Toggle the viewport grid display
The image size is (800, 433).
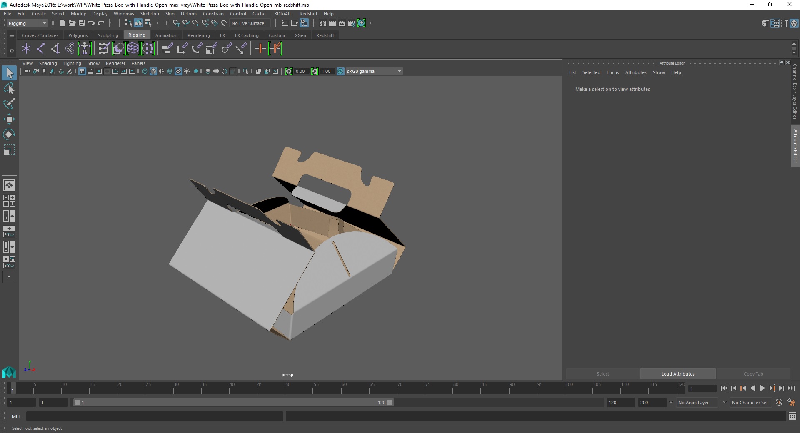tap(82, 71)
